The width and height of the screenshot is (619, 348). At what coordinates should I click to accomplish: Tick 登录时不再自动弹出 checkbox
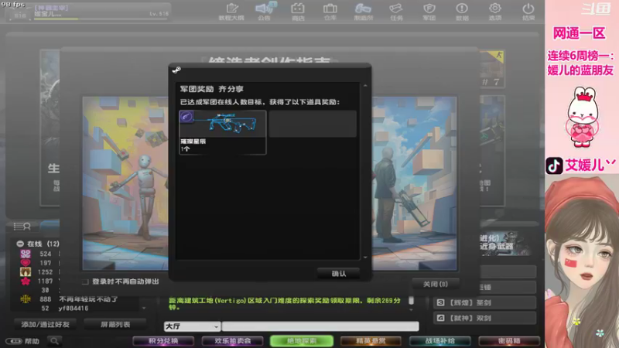(x=85, y=281)
